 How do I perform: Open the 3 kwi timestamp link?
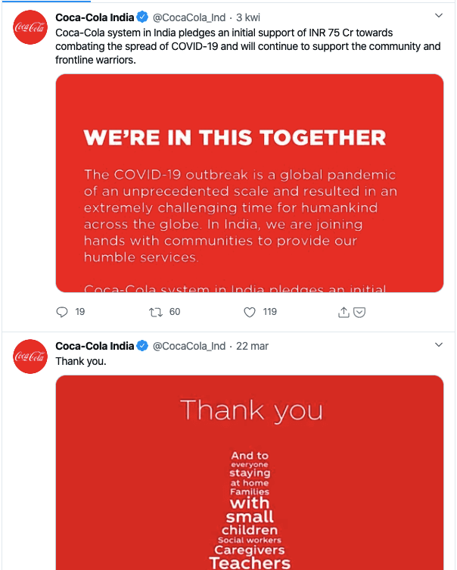(x=248, y=17)
